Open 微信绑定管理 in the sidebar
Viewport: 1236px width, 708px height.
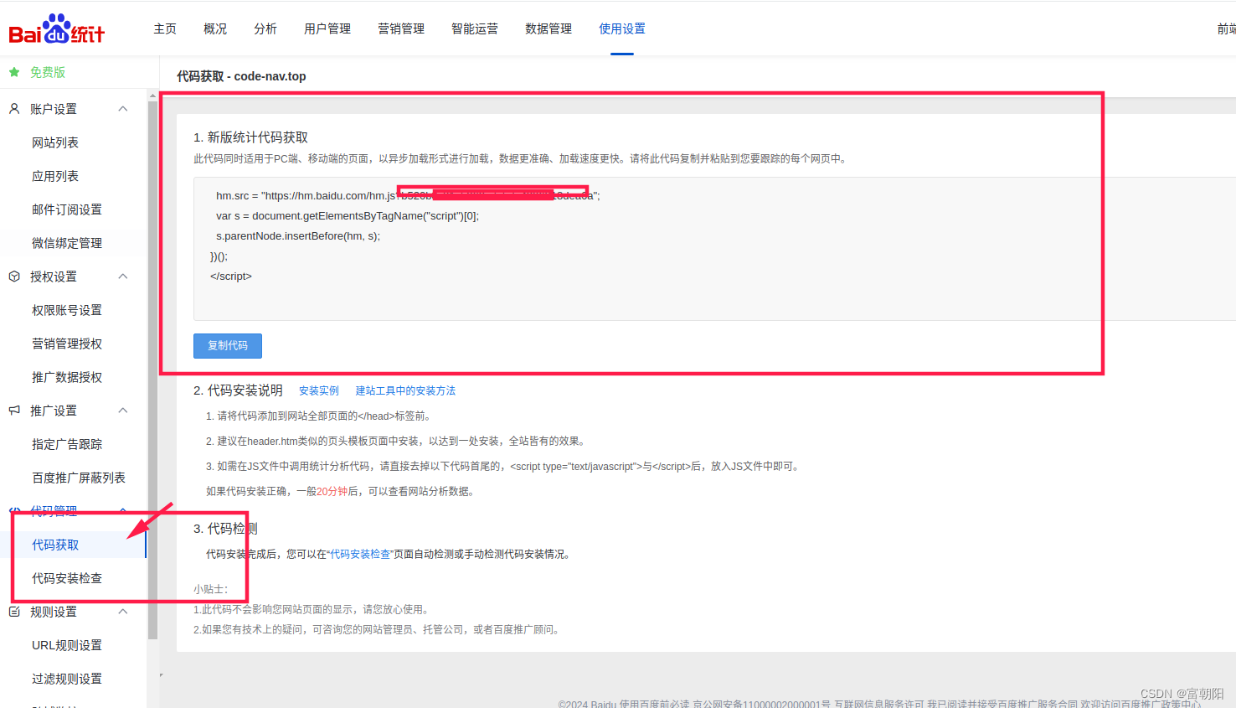coord(67,243)
